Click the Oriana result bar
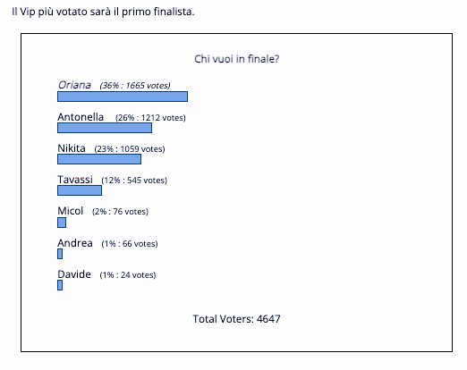The image size is (467, 370). pos(123,97)
